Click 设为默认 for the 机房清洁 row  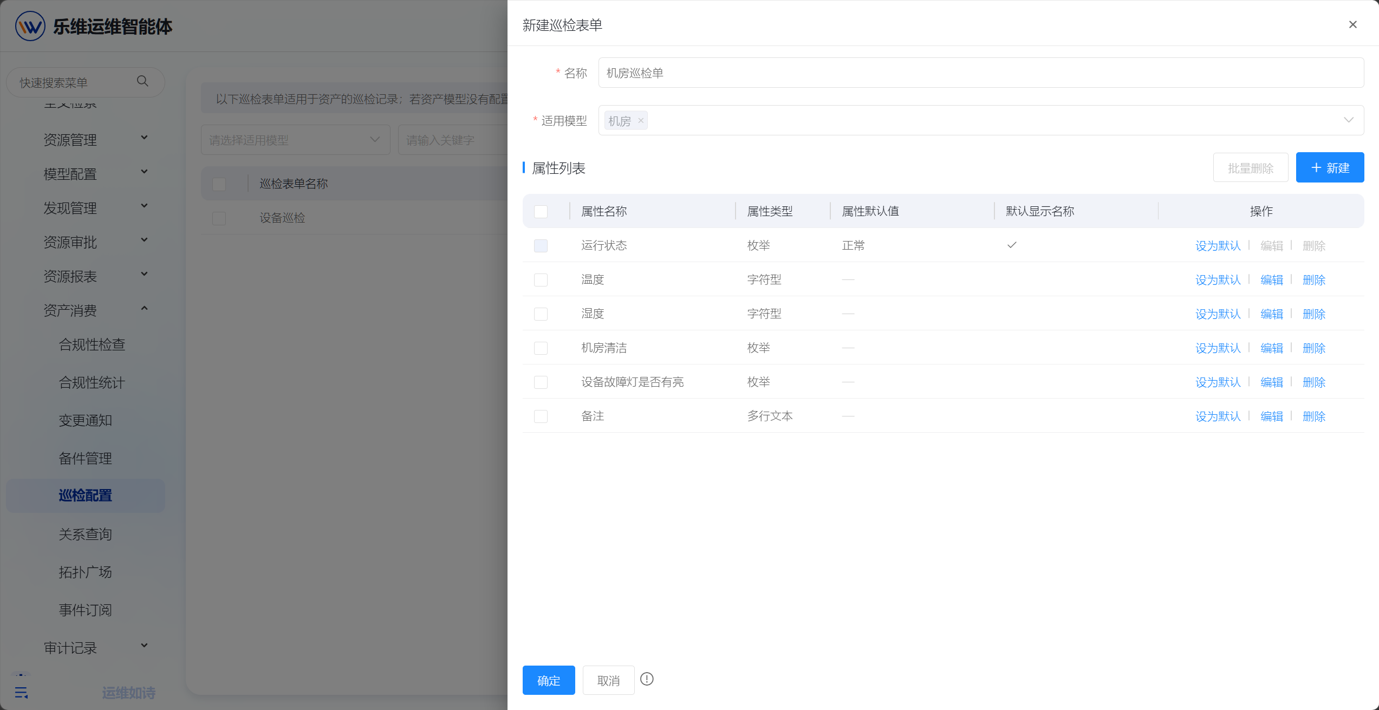(x=1218, y=348)
